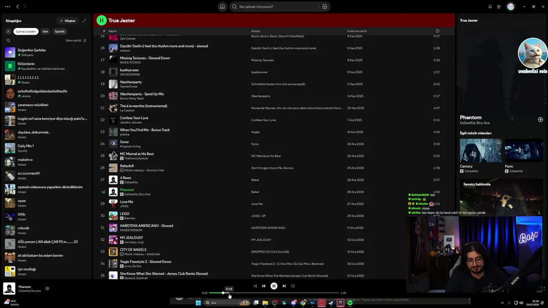Click Babydoll track album art

tap(113, 168)
